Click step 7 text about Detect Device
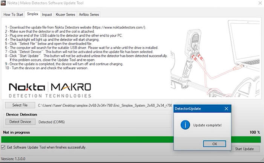Screen dimensions: 264x163 point(79,52)
